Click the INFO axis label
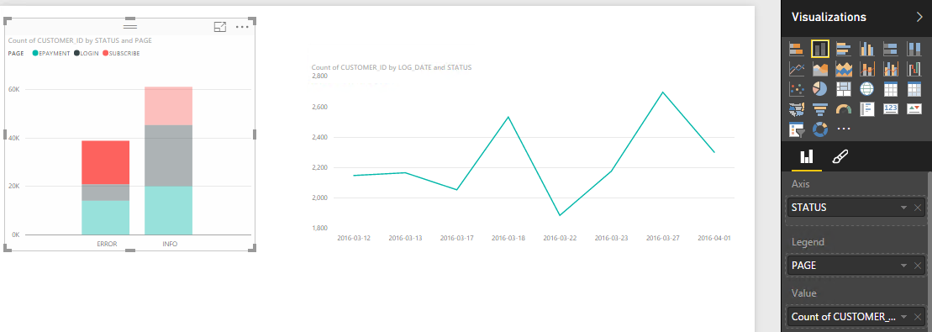 click(170, 244)
